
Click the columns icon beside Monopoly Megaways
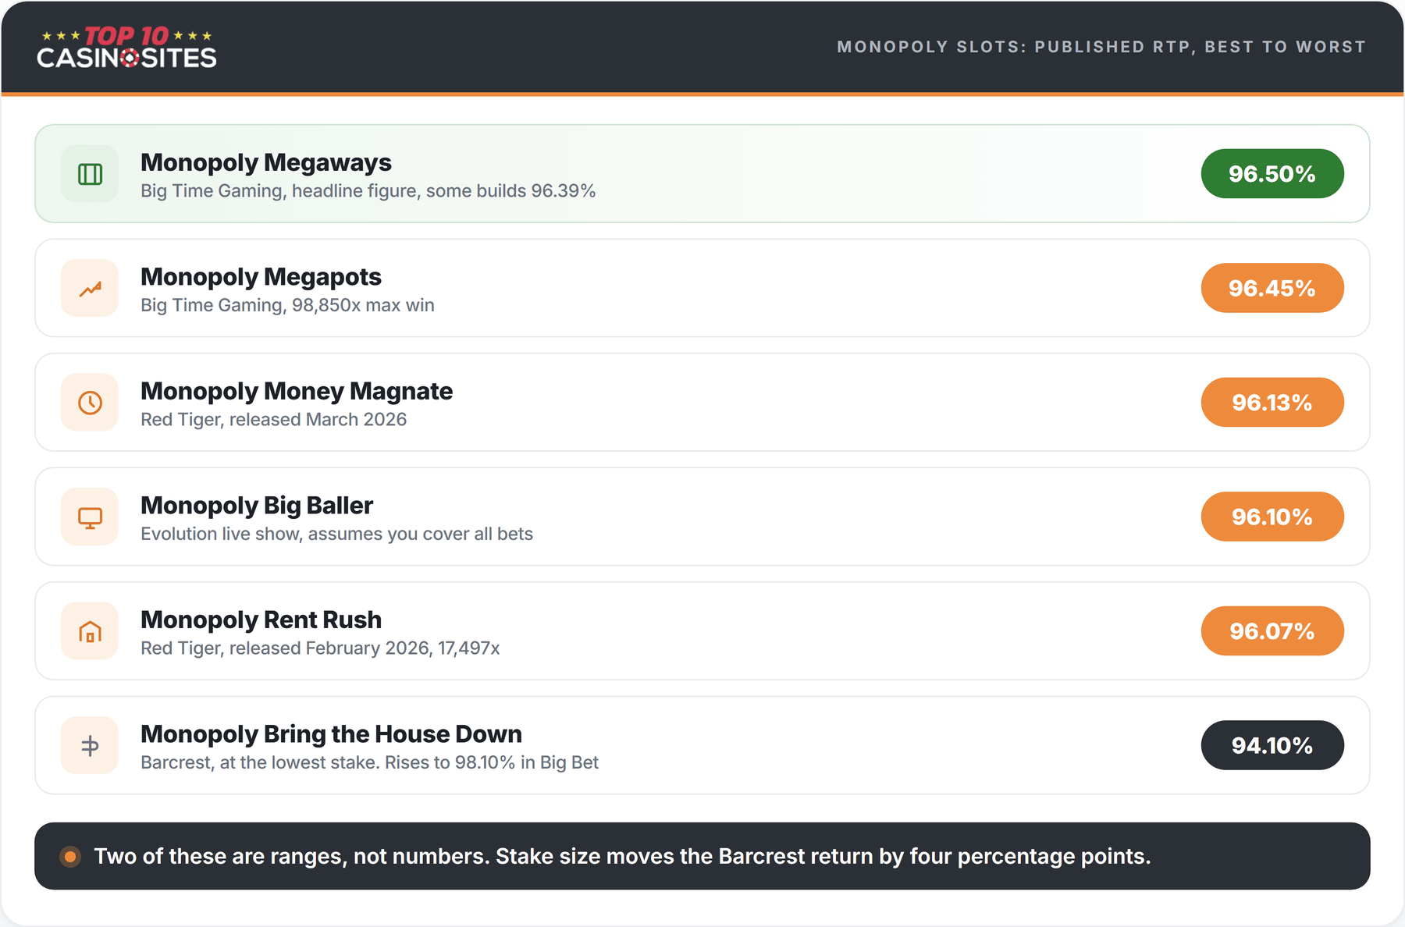coord(90,174)
